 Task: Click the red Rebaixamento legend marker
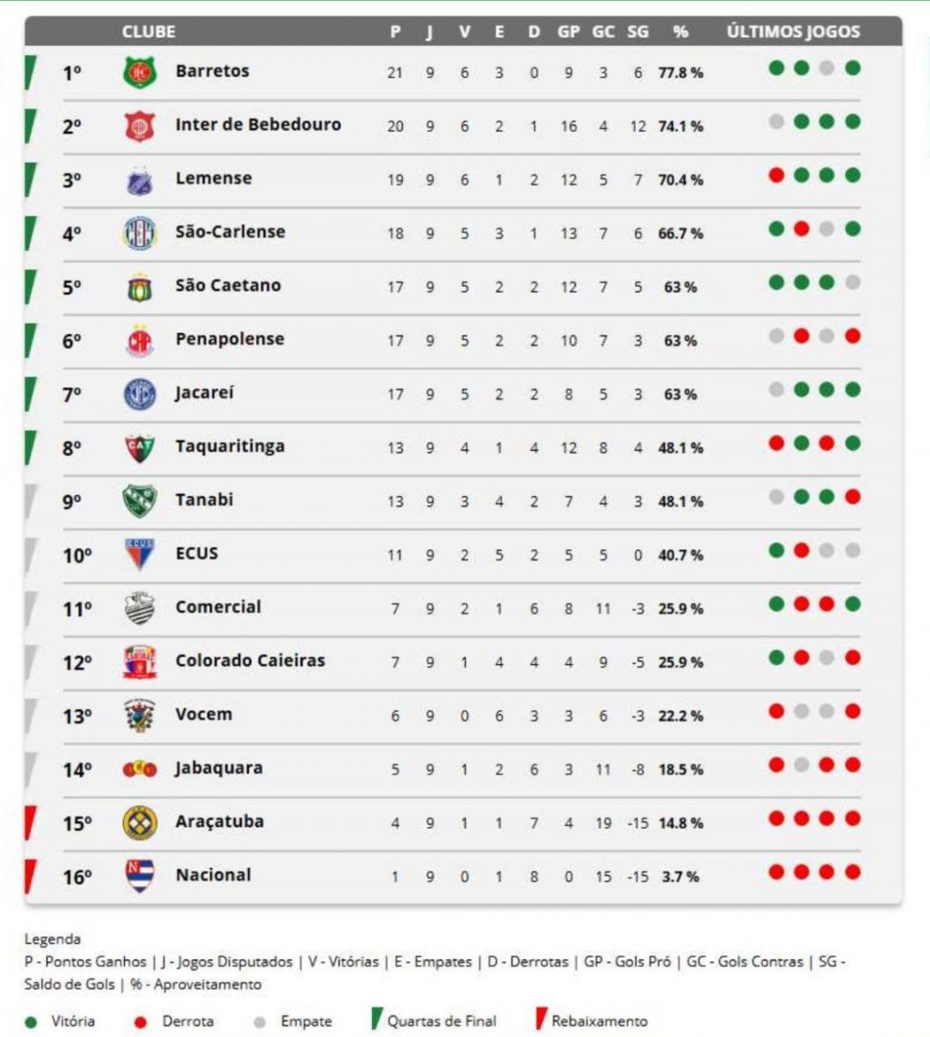click(x=540, y=1020)
